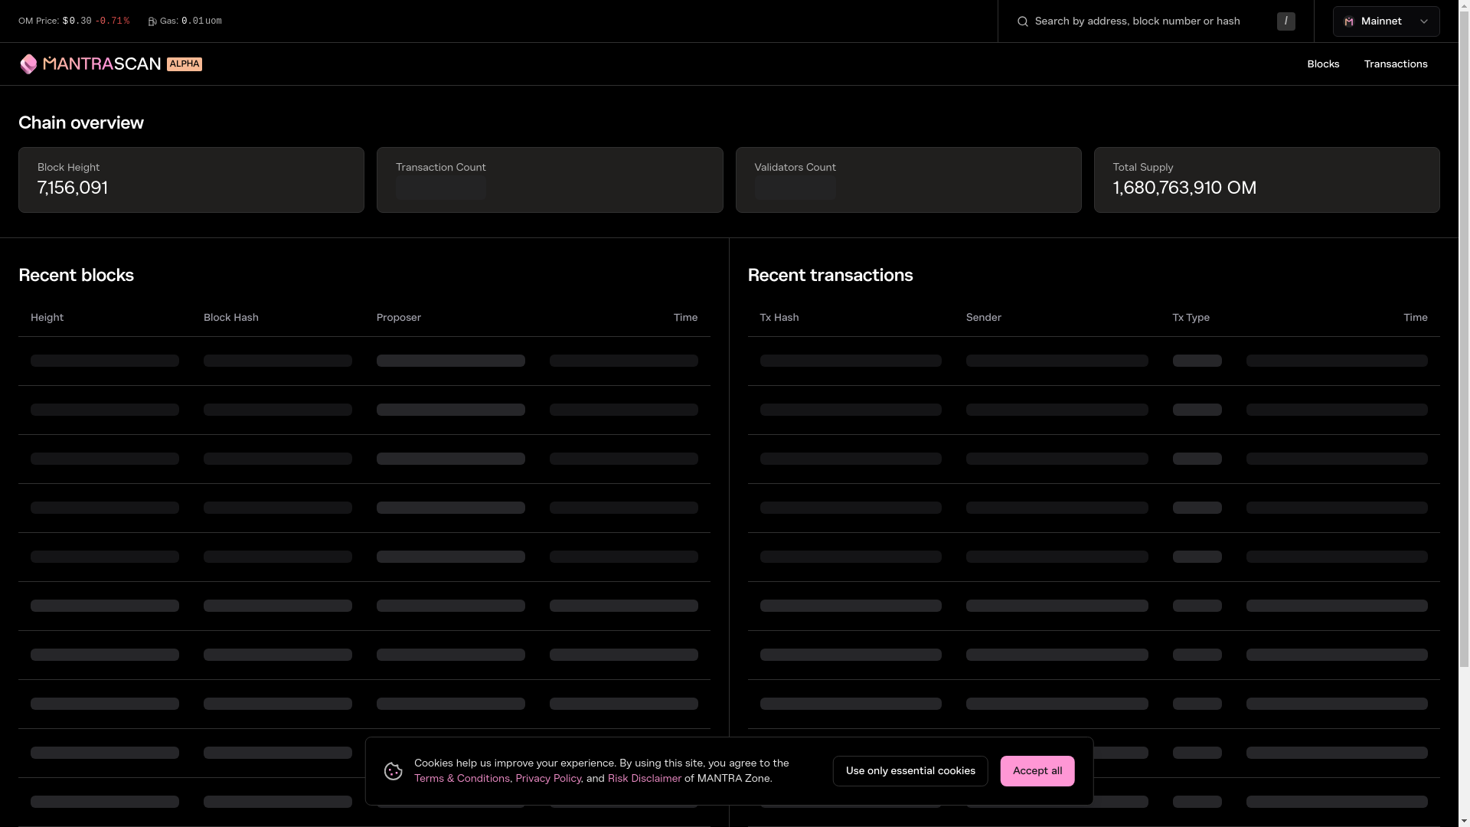Open the Terms & Conditions link
The image size is (1470, 827).
tap(462, 779)
